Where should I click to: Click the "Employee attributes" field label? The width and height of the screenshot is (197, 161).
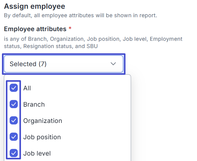35,29
